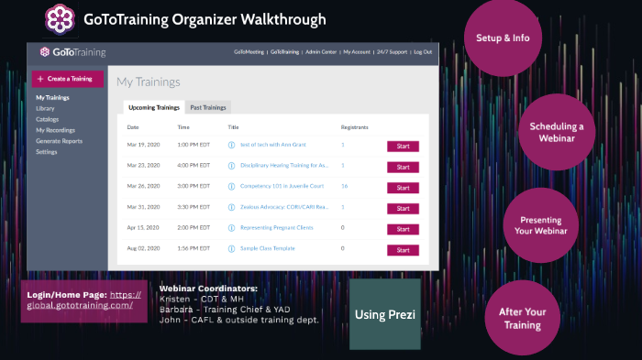This screenshot has height=360, width=642.
Task: Click Create a Training button
Action: (68, 79)
